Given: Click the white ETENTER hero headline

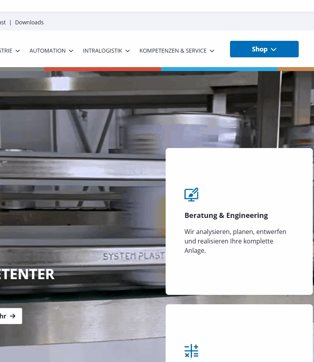Looking at the screenshot, I should [27, 274].
